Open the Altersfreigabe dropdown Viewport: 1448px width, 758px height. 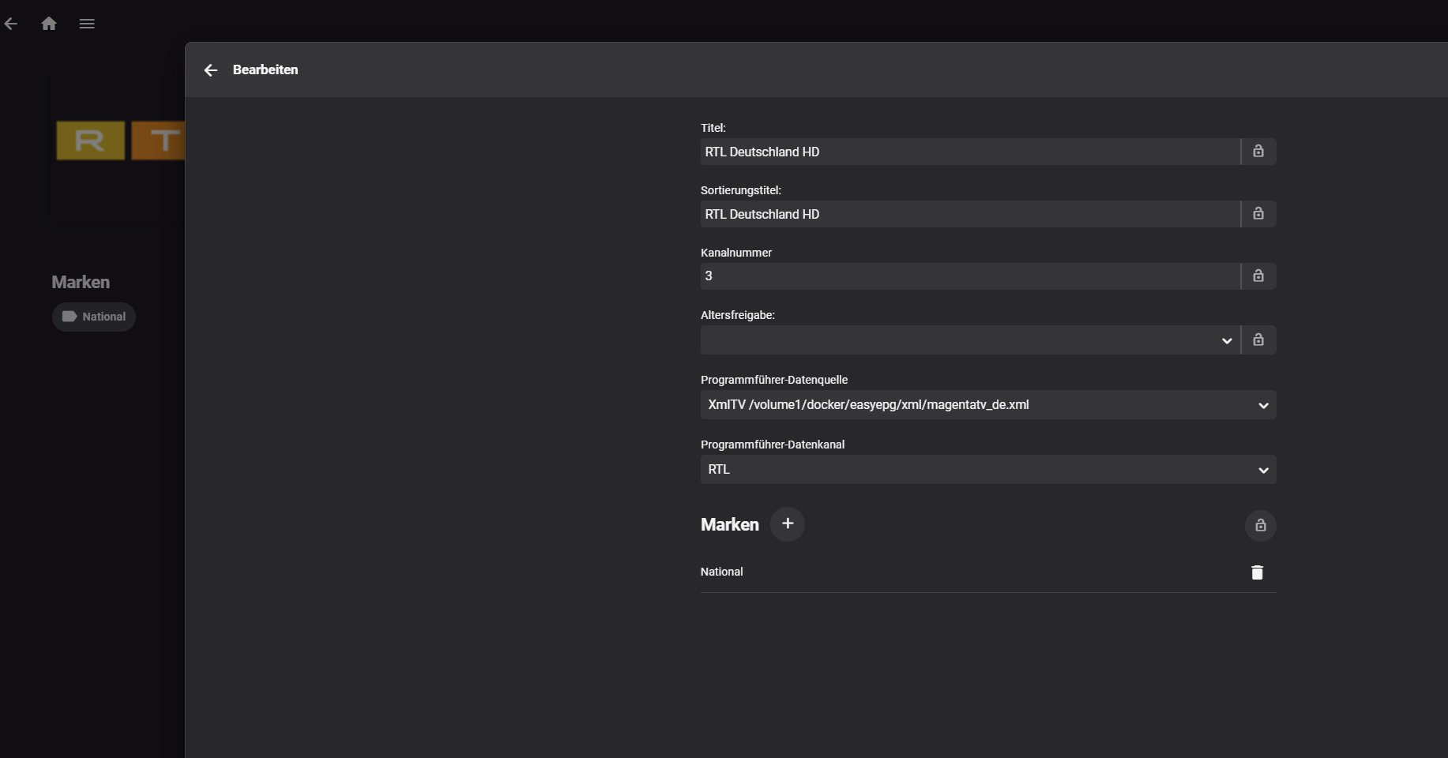click(x=970, y=340)
